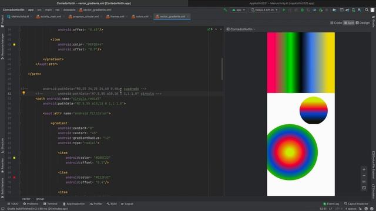The image size is (376, 211).
Task: Click the Make Project hammer icon
Action: (225, 10)
